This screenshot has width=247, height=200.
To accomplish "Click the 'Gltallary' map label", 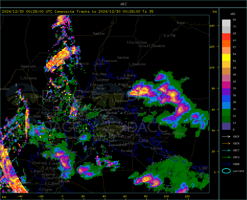I will coord(39,163).
